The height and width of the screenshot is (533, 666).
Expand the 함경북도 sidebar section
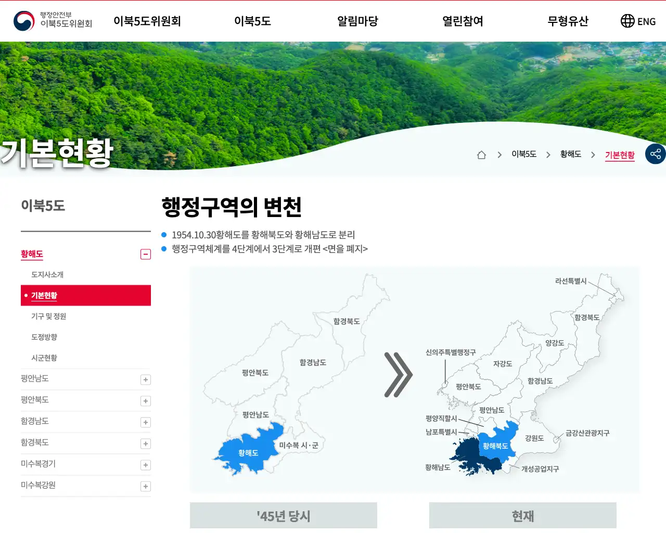click(x=146, y=443)
